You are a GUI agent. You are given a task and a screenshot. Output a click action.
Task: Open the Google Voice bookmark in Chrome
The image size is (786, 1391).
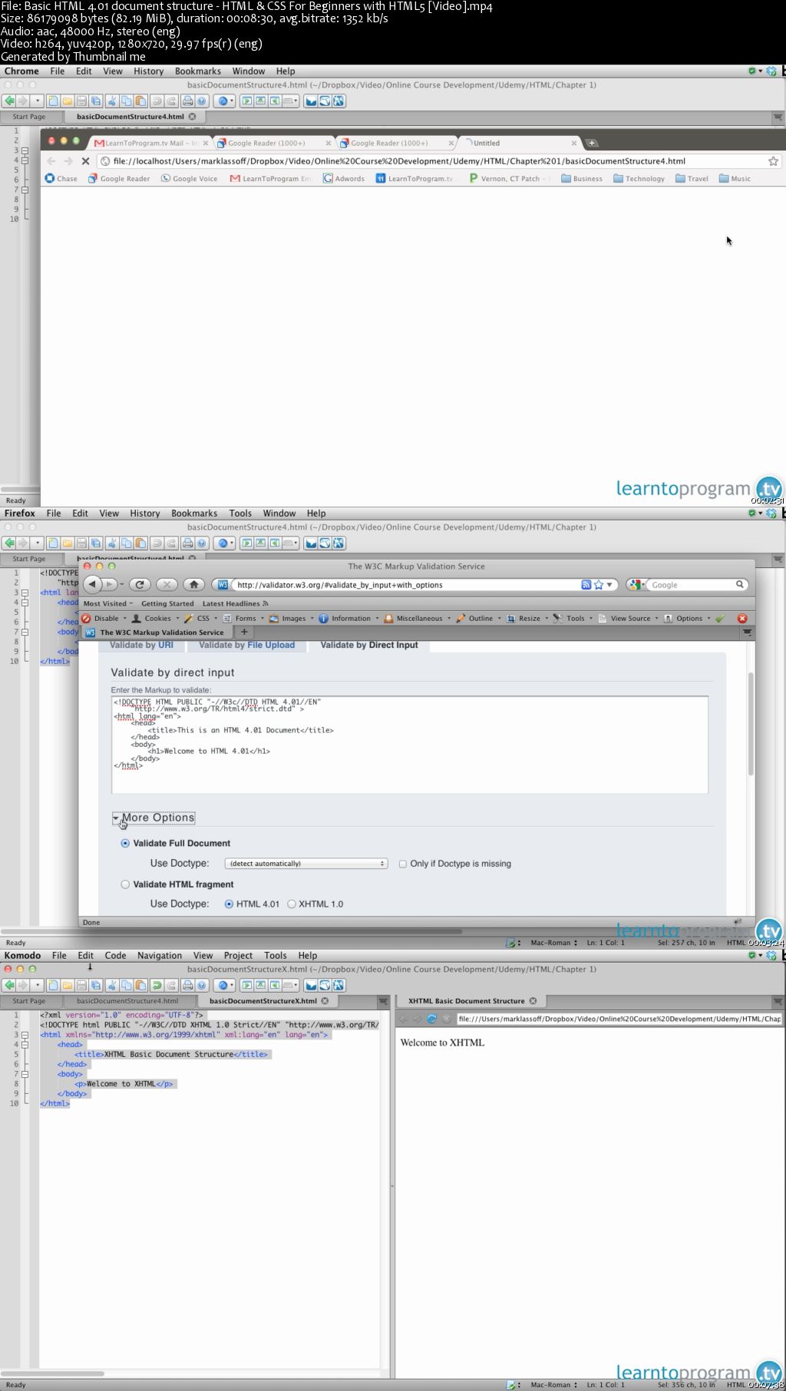189,178
